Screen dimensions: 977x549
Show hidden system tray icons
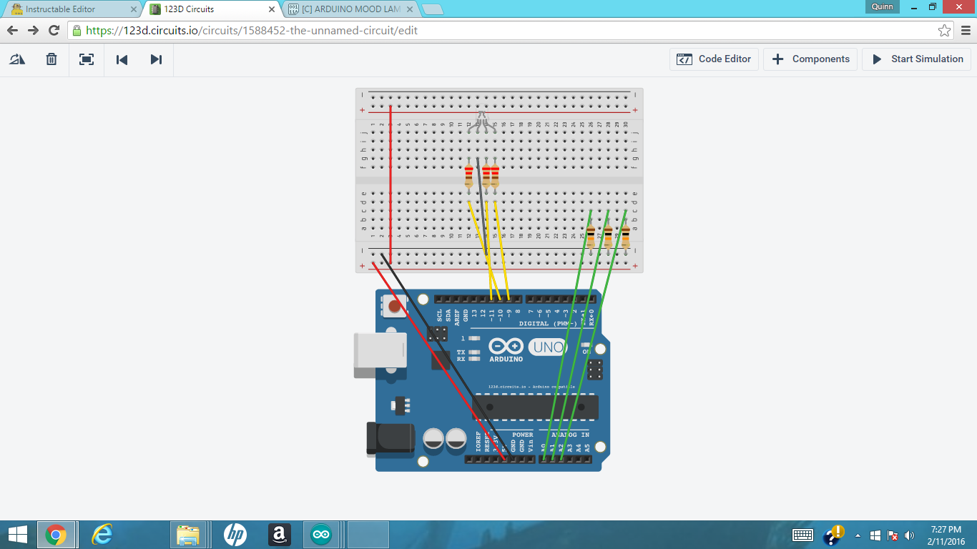(x=858, y=535)
